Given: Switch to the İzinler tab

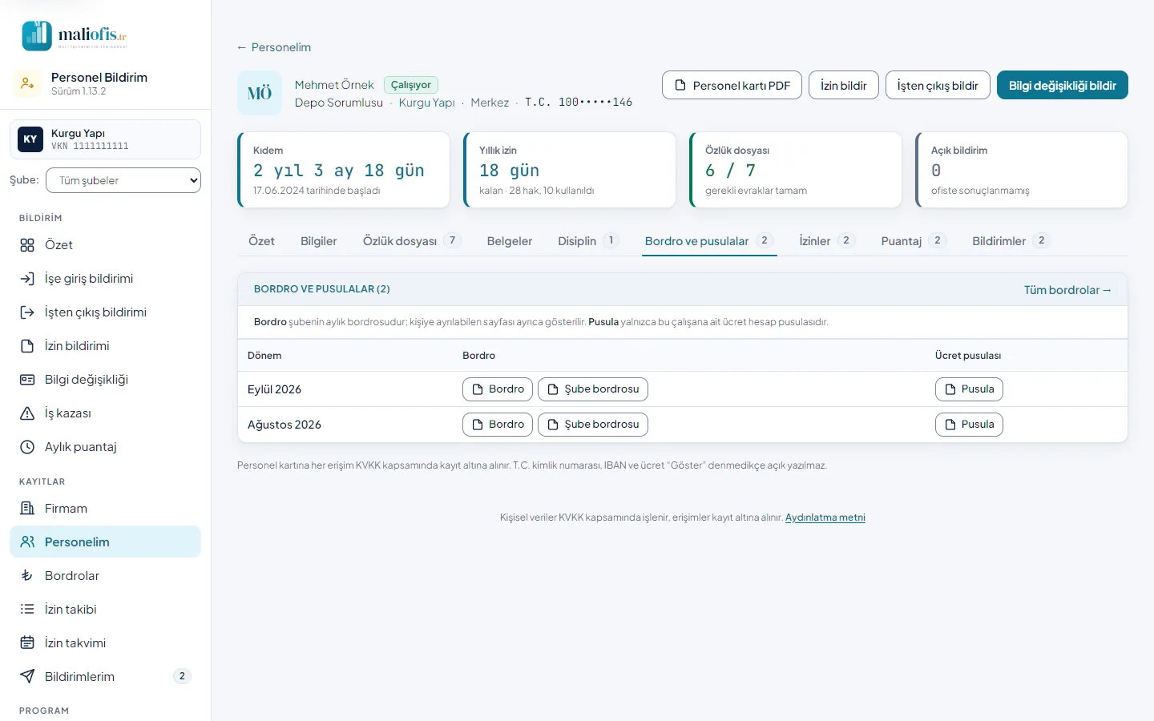Looking at the screenshot, I should pos(827,241).
